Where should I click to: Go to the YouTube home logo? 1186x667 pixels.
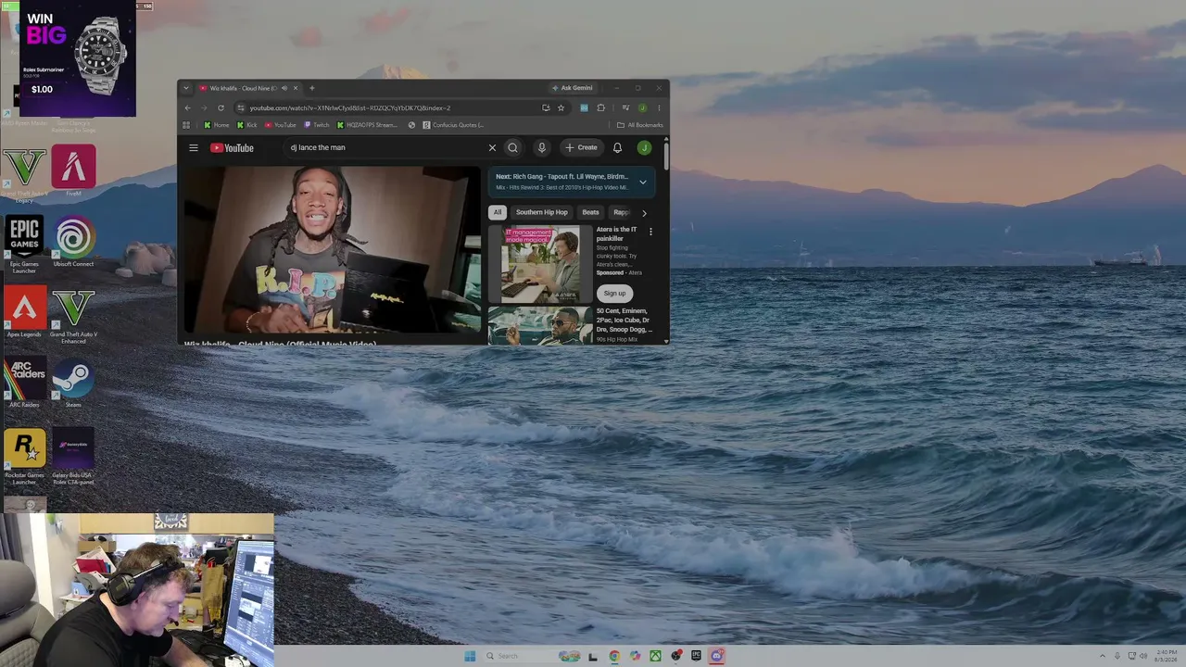[x=232, y=147]
